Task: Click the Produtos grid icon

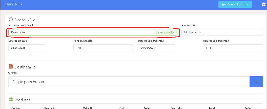Action: tap(11, 100)
